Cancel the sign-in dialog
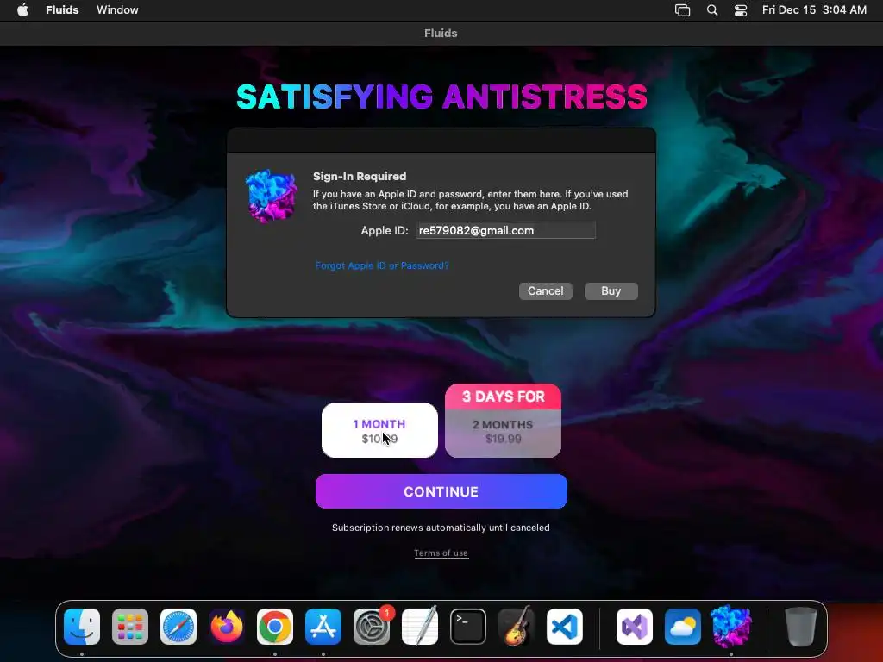This screenshot has height=662, width=883. coord(545,291)
